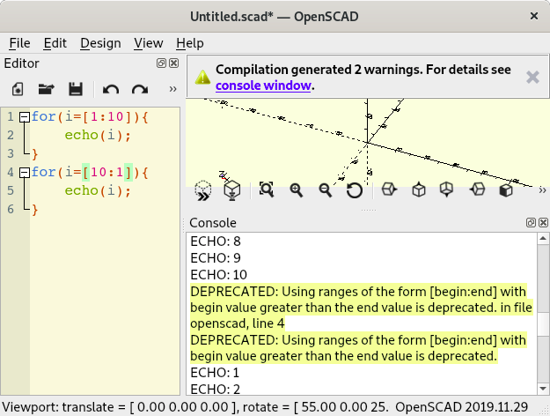Open the View menu
This screenshot has height=416, width=550.
(x=148, y=42)
